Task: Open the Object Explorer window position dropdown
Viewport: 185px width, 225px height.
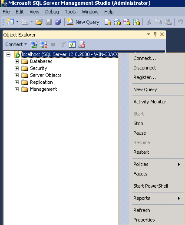Action: [149, 34]
